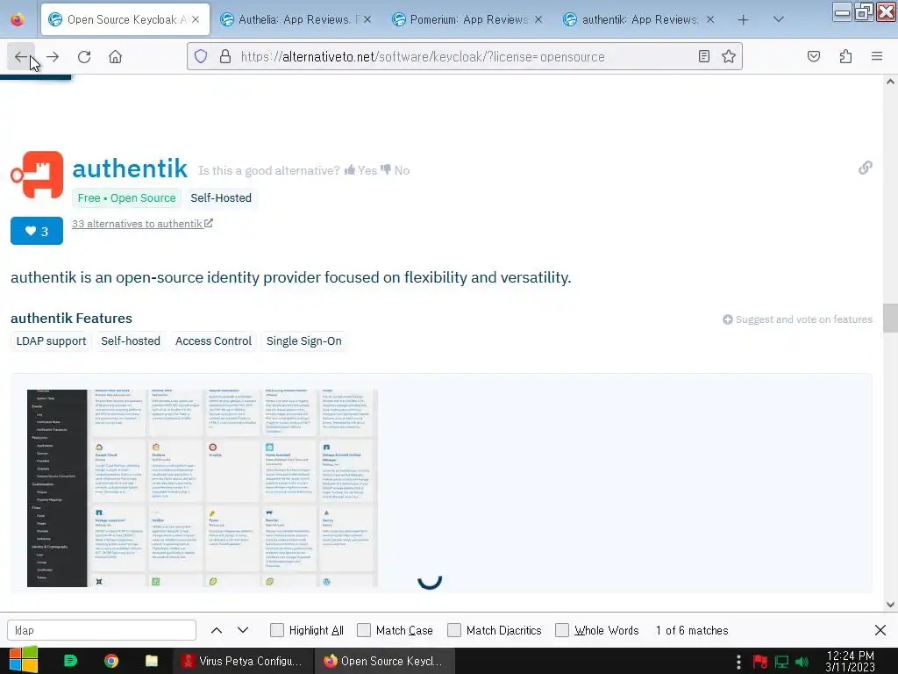
Task: Enable the Whole Words checkbox
Action: pos(562,630)
